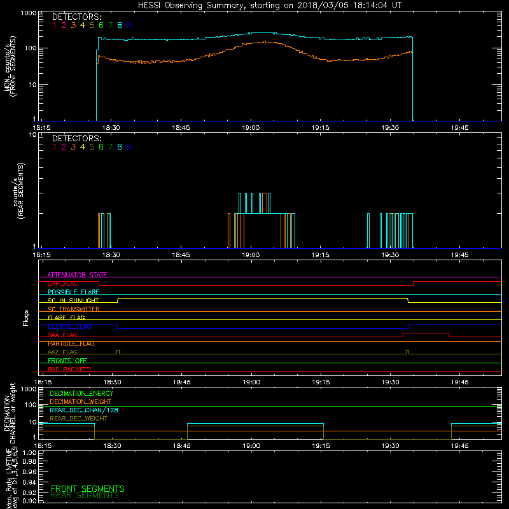Viewport: 509px width, 509px height.
Task: Pick detector 4 in the rear segments legend
Action: click(x=83, y=147)
